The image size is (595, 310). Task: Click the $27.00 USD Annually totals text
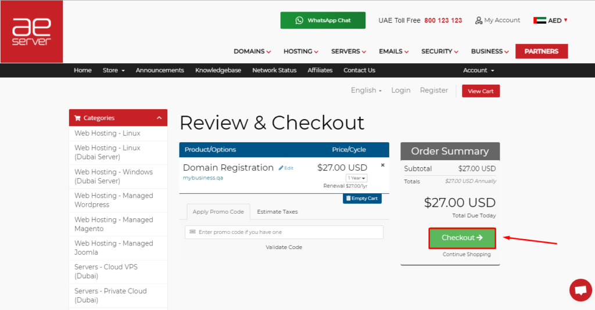pyautogui.click(x=471, y=181)
